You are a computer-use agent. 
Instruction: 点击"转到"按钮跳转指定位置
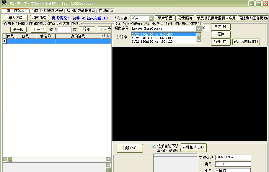(x=87, y=29)
